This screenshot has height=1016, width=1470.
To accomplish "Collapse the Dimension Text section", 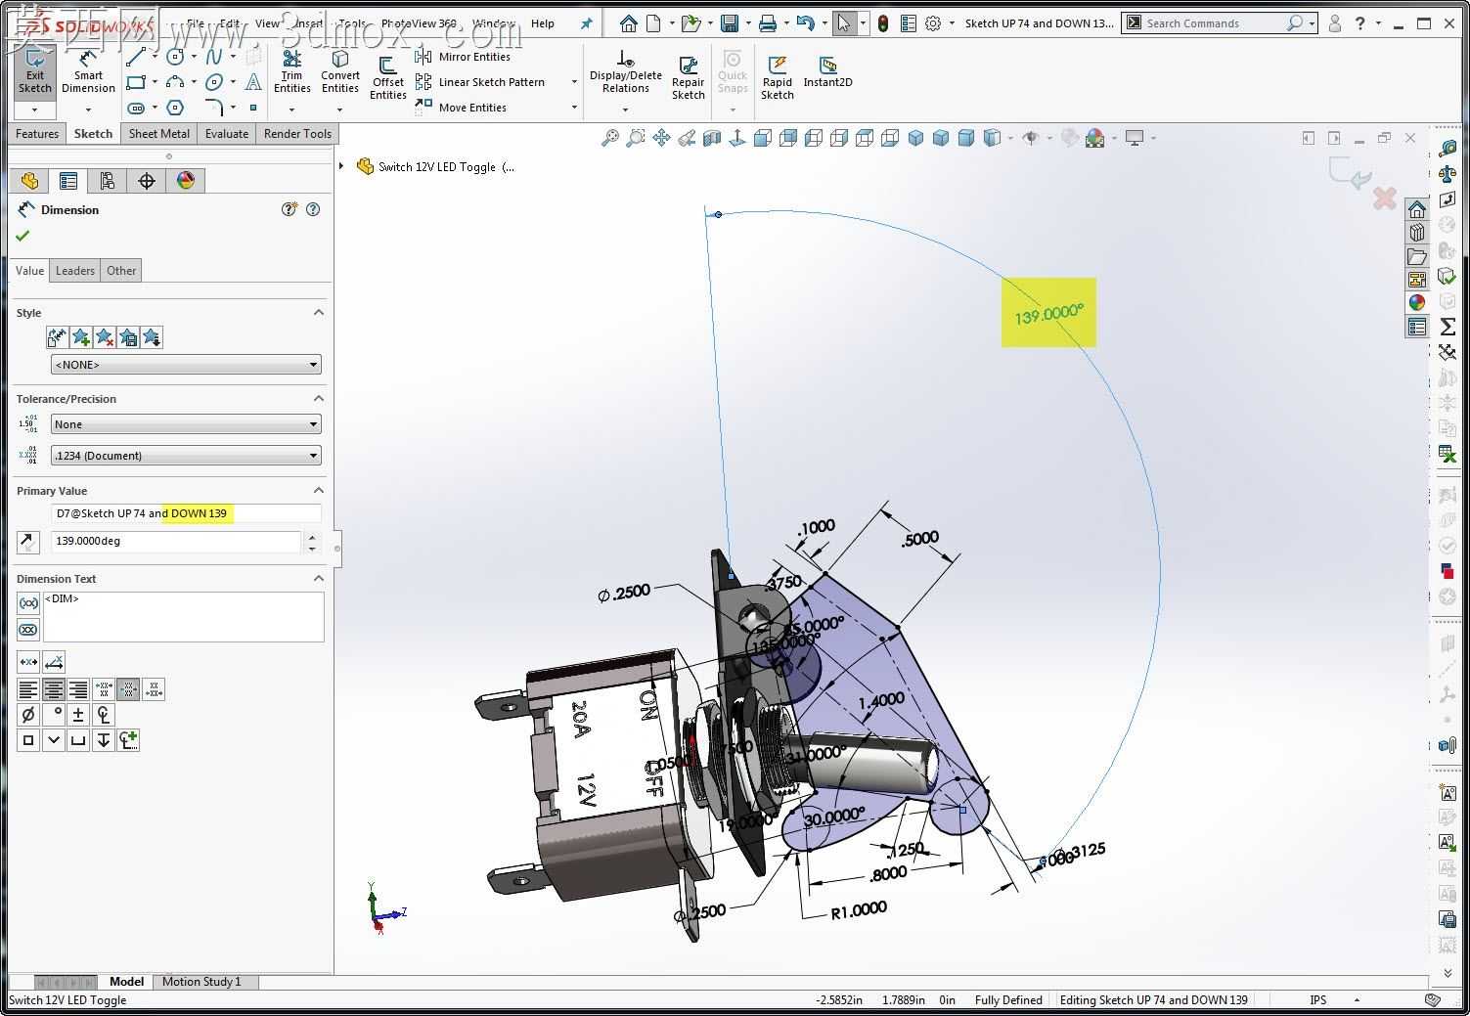I will (x=318, y=579).
